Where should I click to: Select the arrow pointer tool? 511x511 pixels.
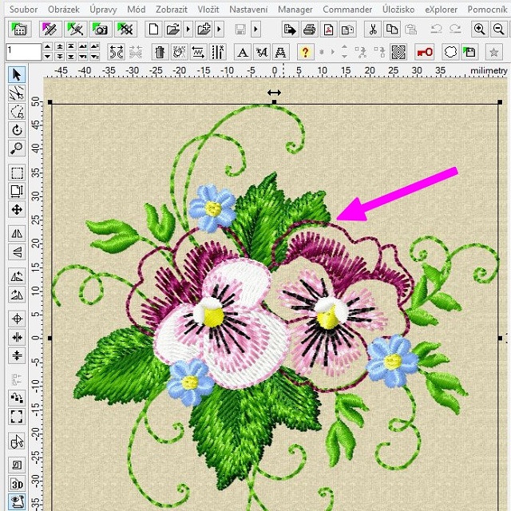click(x=17, y=75)
